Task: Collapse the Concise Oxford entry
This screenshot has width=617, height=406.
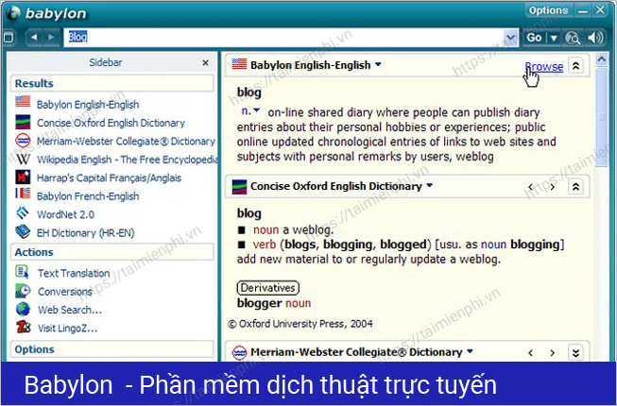Action: [576, 187]
